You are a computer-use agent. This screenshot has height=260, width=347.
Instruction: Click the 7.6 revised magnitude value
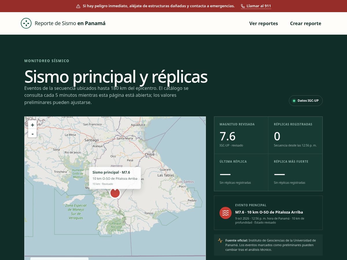click(x=228, y=136)
